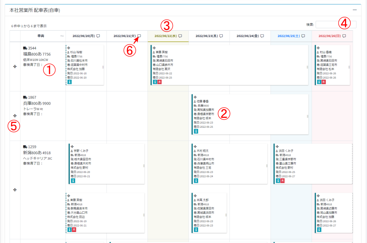Click the 2022/06/25(土) column header
This screenshot has width=367, height=243.
coord(288,36)
